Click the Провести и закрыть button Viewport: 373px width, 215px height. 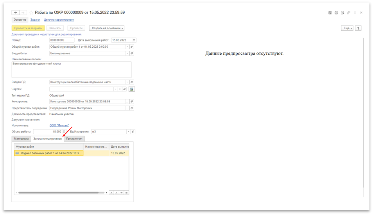(x=28, y=28)
